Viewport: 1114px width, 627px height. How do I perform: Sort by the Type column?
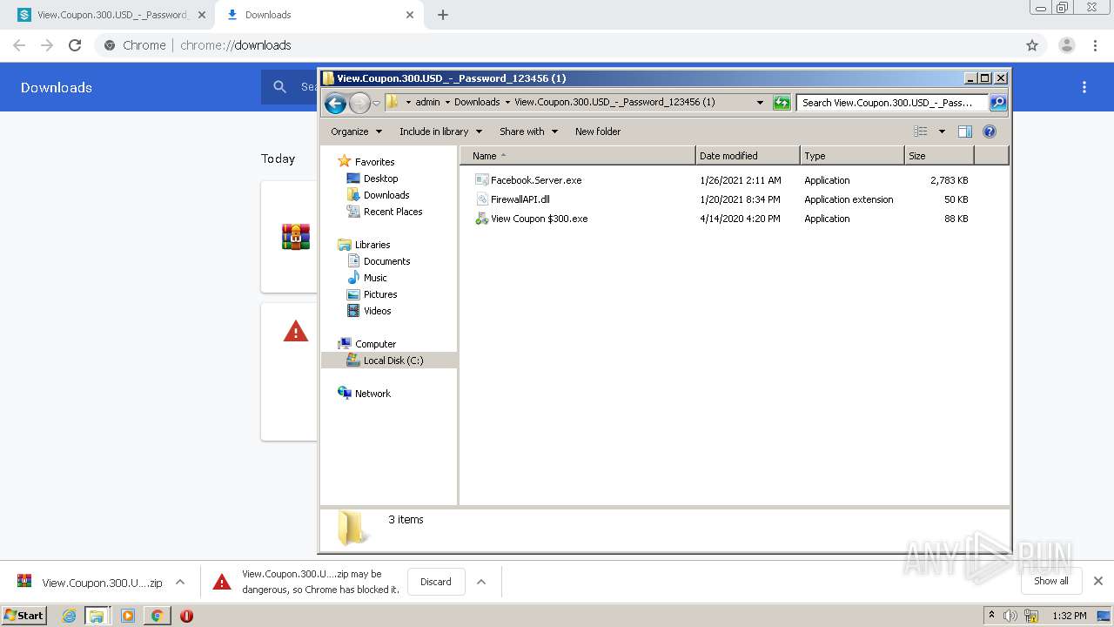852,156
